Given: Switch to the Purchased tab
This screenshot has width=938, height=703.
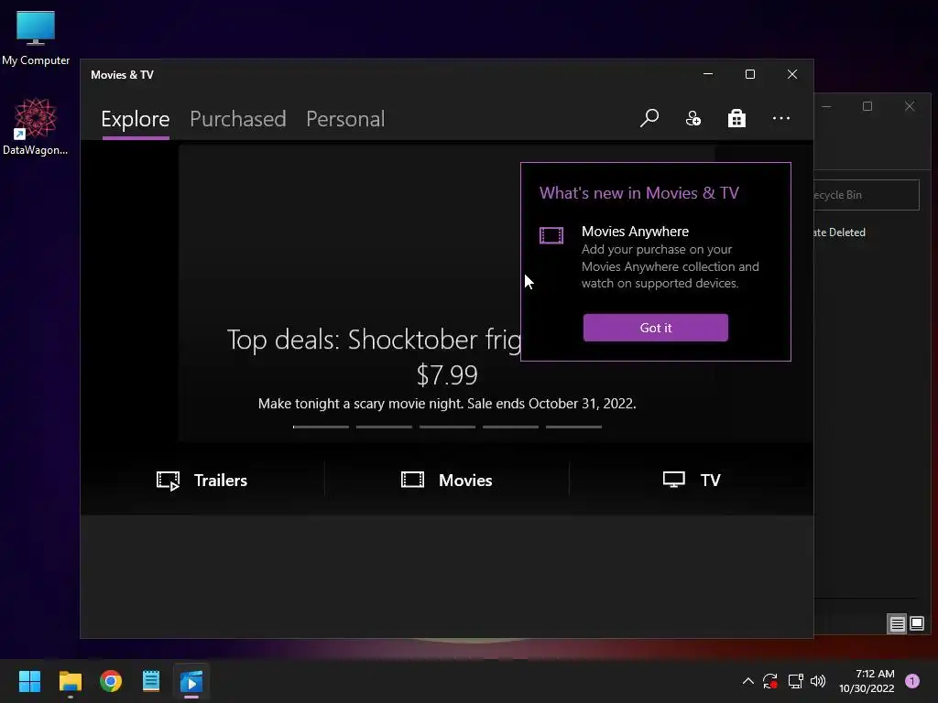Looking at the screenshot, I should [x=237, y=119].
